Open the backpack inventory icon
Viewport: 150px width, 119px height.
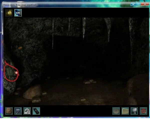(9, 111)
